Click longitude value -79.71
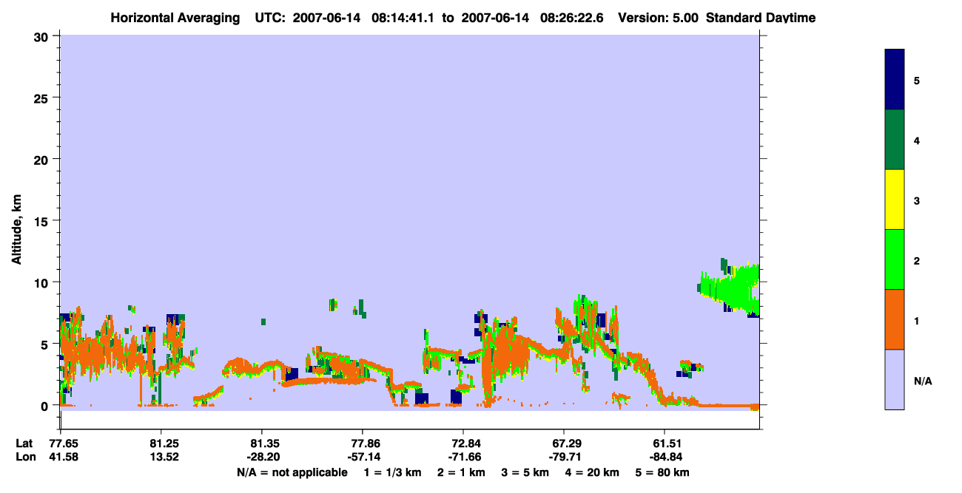This screenshot has width=962, height=493. (564, 457)
